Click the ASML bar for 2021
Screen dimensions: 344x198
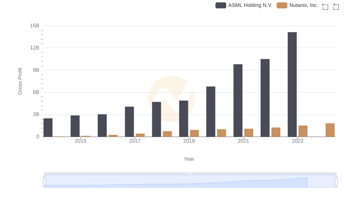tap(238, 101)
